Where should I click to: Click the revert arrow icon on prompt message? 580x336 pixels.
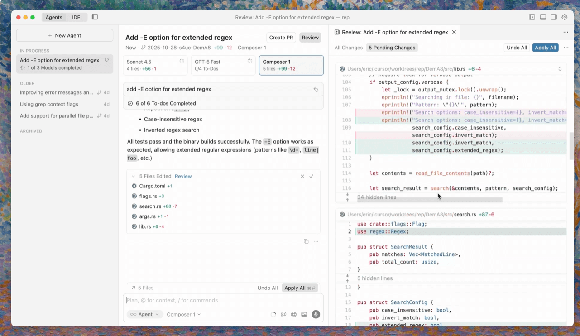point(316,90)
